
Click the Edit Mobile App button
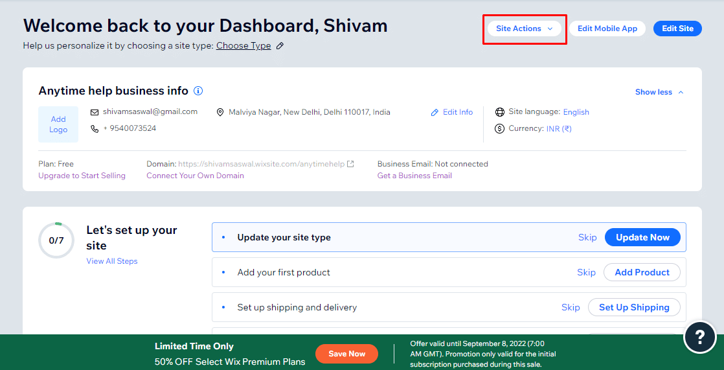(607, 29)
